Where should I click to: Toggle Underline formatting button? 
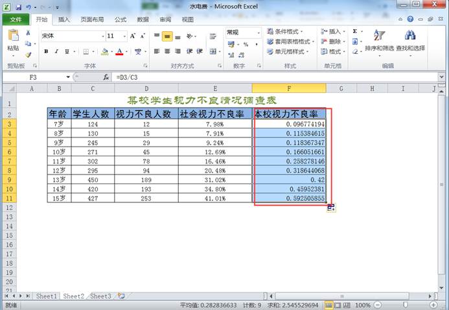(67, 51)
